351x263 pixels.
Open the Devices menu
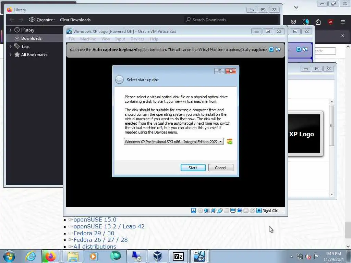pyautogui.click(x=137, y=39)
